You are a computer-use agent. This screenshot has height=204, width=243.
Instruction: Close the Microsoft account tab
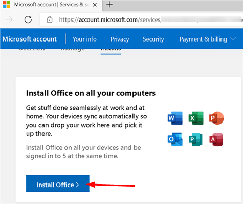pyautogui.click(x=95, y=5)
